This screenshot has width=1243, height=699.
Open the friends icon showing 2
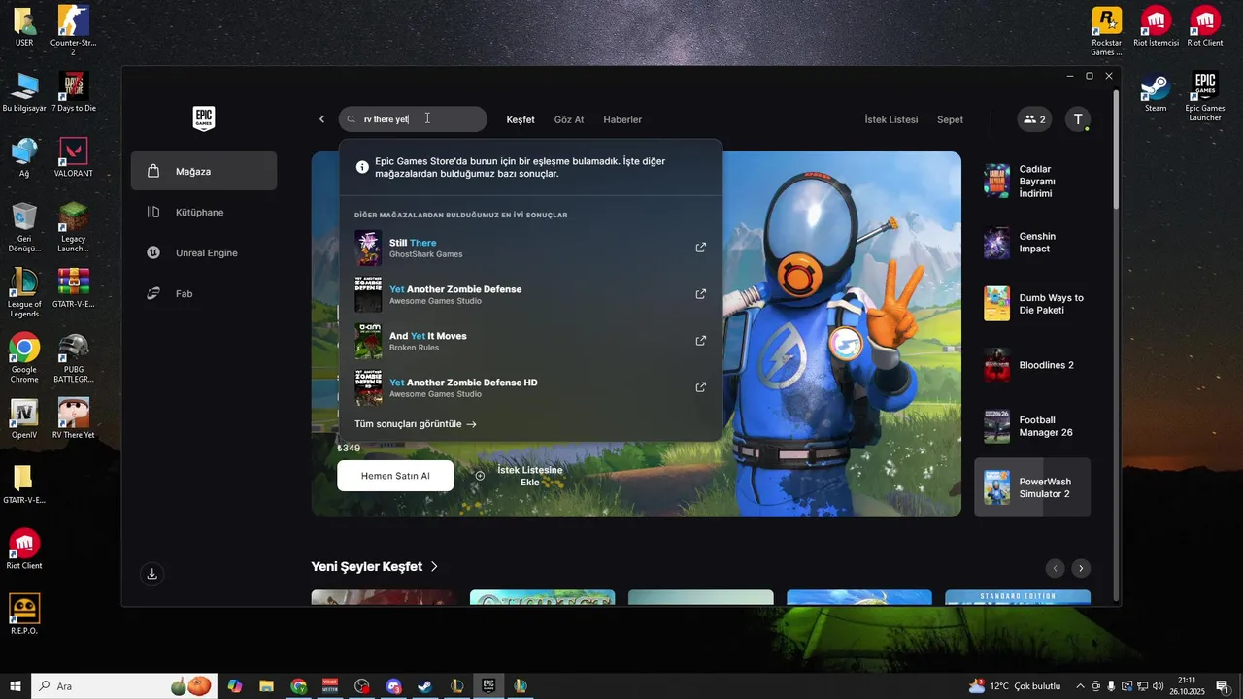tap(1034, 119)
